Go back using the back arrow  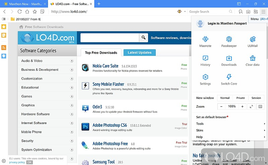(5, 11)
